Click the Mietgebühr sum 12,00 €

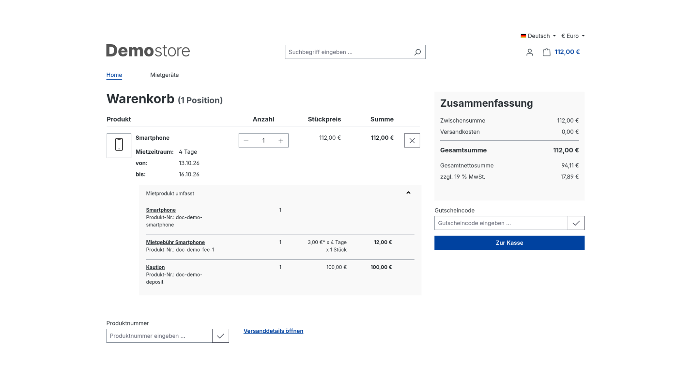tap(383, 242)
